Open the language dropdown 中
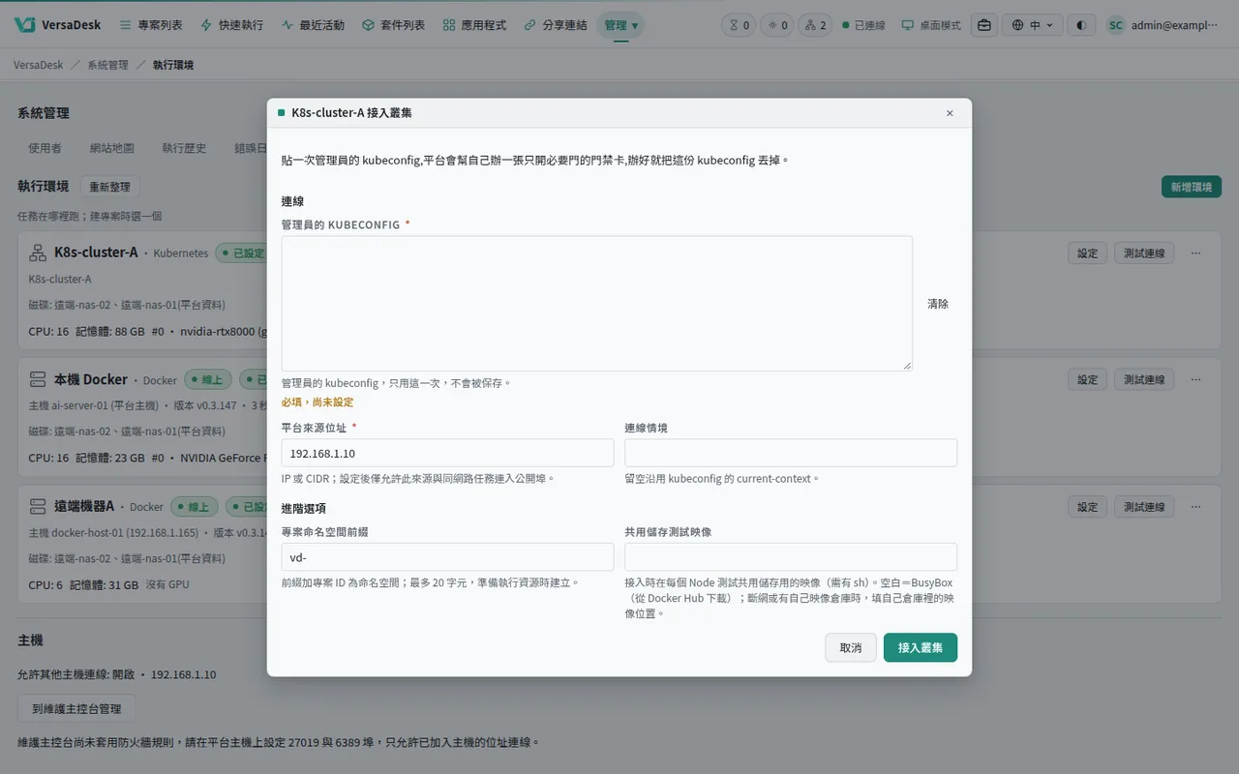This screenshot has width=1239, height=774. pyautogui.click(x=1033, y=25)
